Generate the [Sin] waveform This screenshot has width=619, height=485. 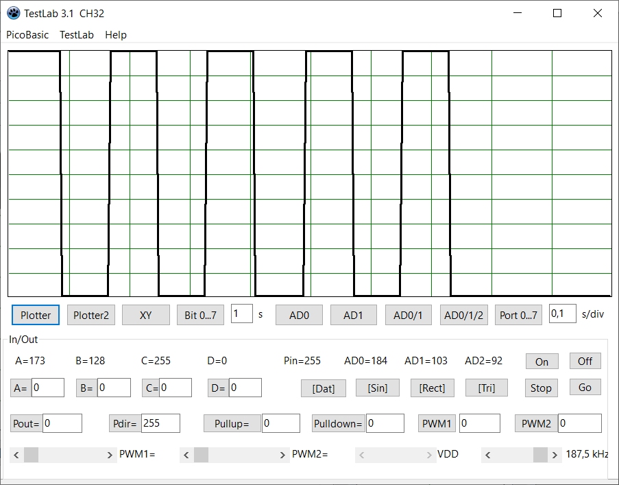point(377,388)
